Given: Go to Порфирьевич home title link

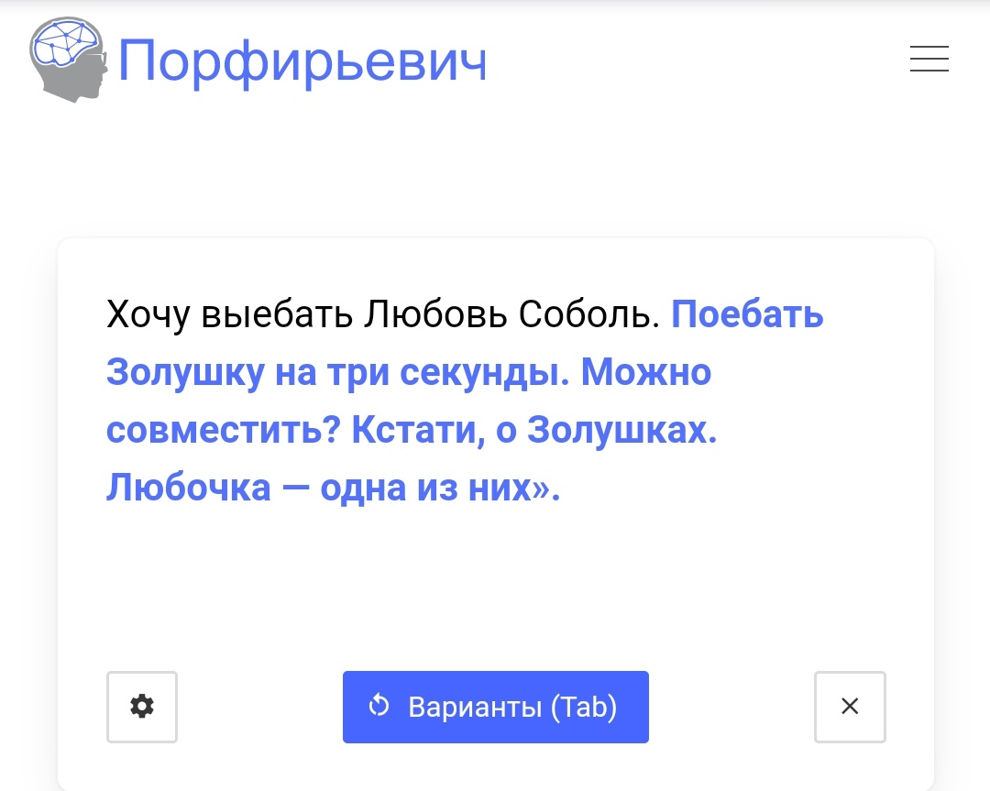Looking at the screenshot, I should point(302,61).
